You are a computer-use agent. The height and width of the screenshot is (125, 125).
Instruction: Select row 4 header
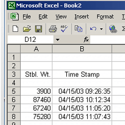tap(14, 83)
